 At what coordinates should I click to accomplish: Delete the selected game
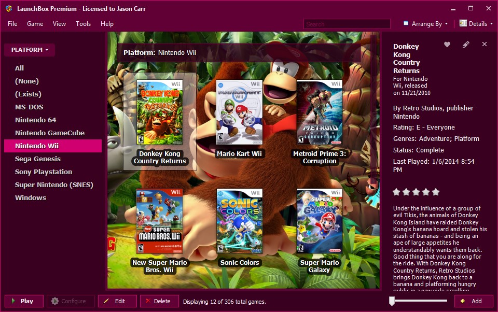tap(159, 301)
